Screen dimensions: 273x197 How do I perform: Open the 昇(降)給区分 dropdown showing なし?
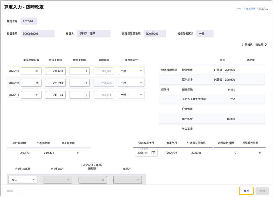tap(23, 180)
